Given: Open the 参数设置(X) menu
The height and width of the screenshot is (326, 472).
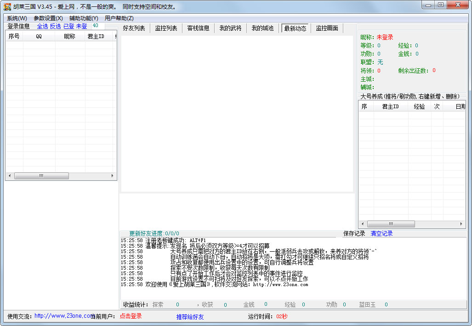Looking at the screenshot, I should coord(48,18).
